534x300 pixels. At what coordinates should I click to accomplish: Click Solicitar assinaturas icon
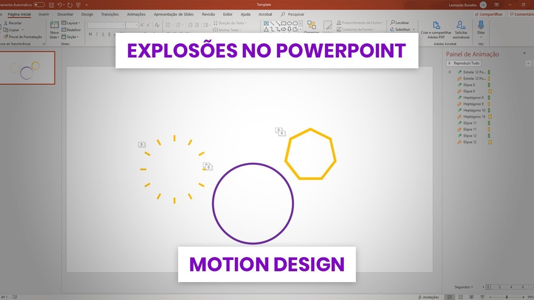[x=461, y=25]
